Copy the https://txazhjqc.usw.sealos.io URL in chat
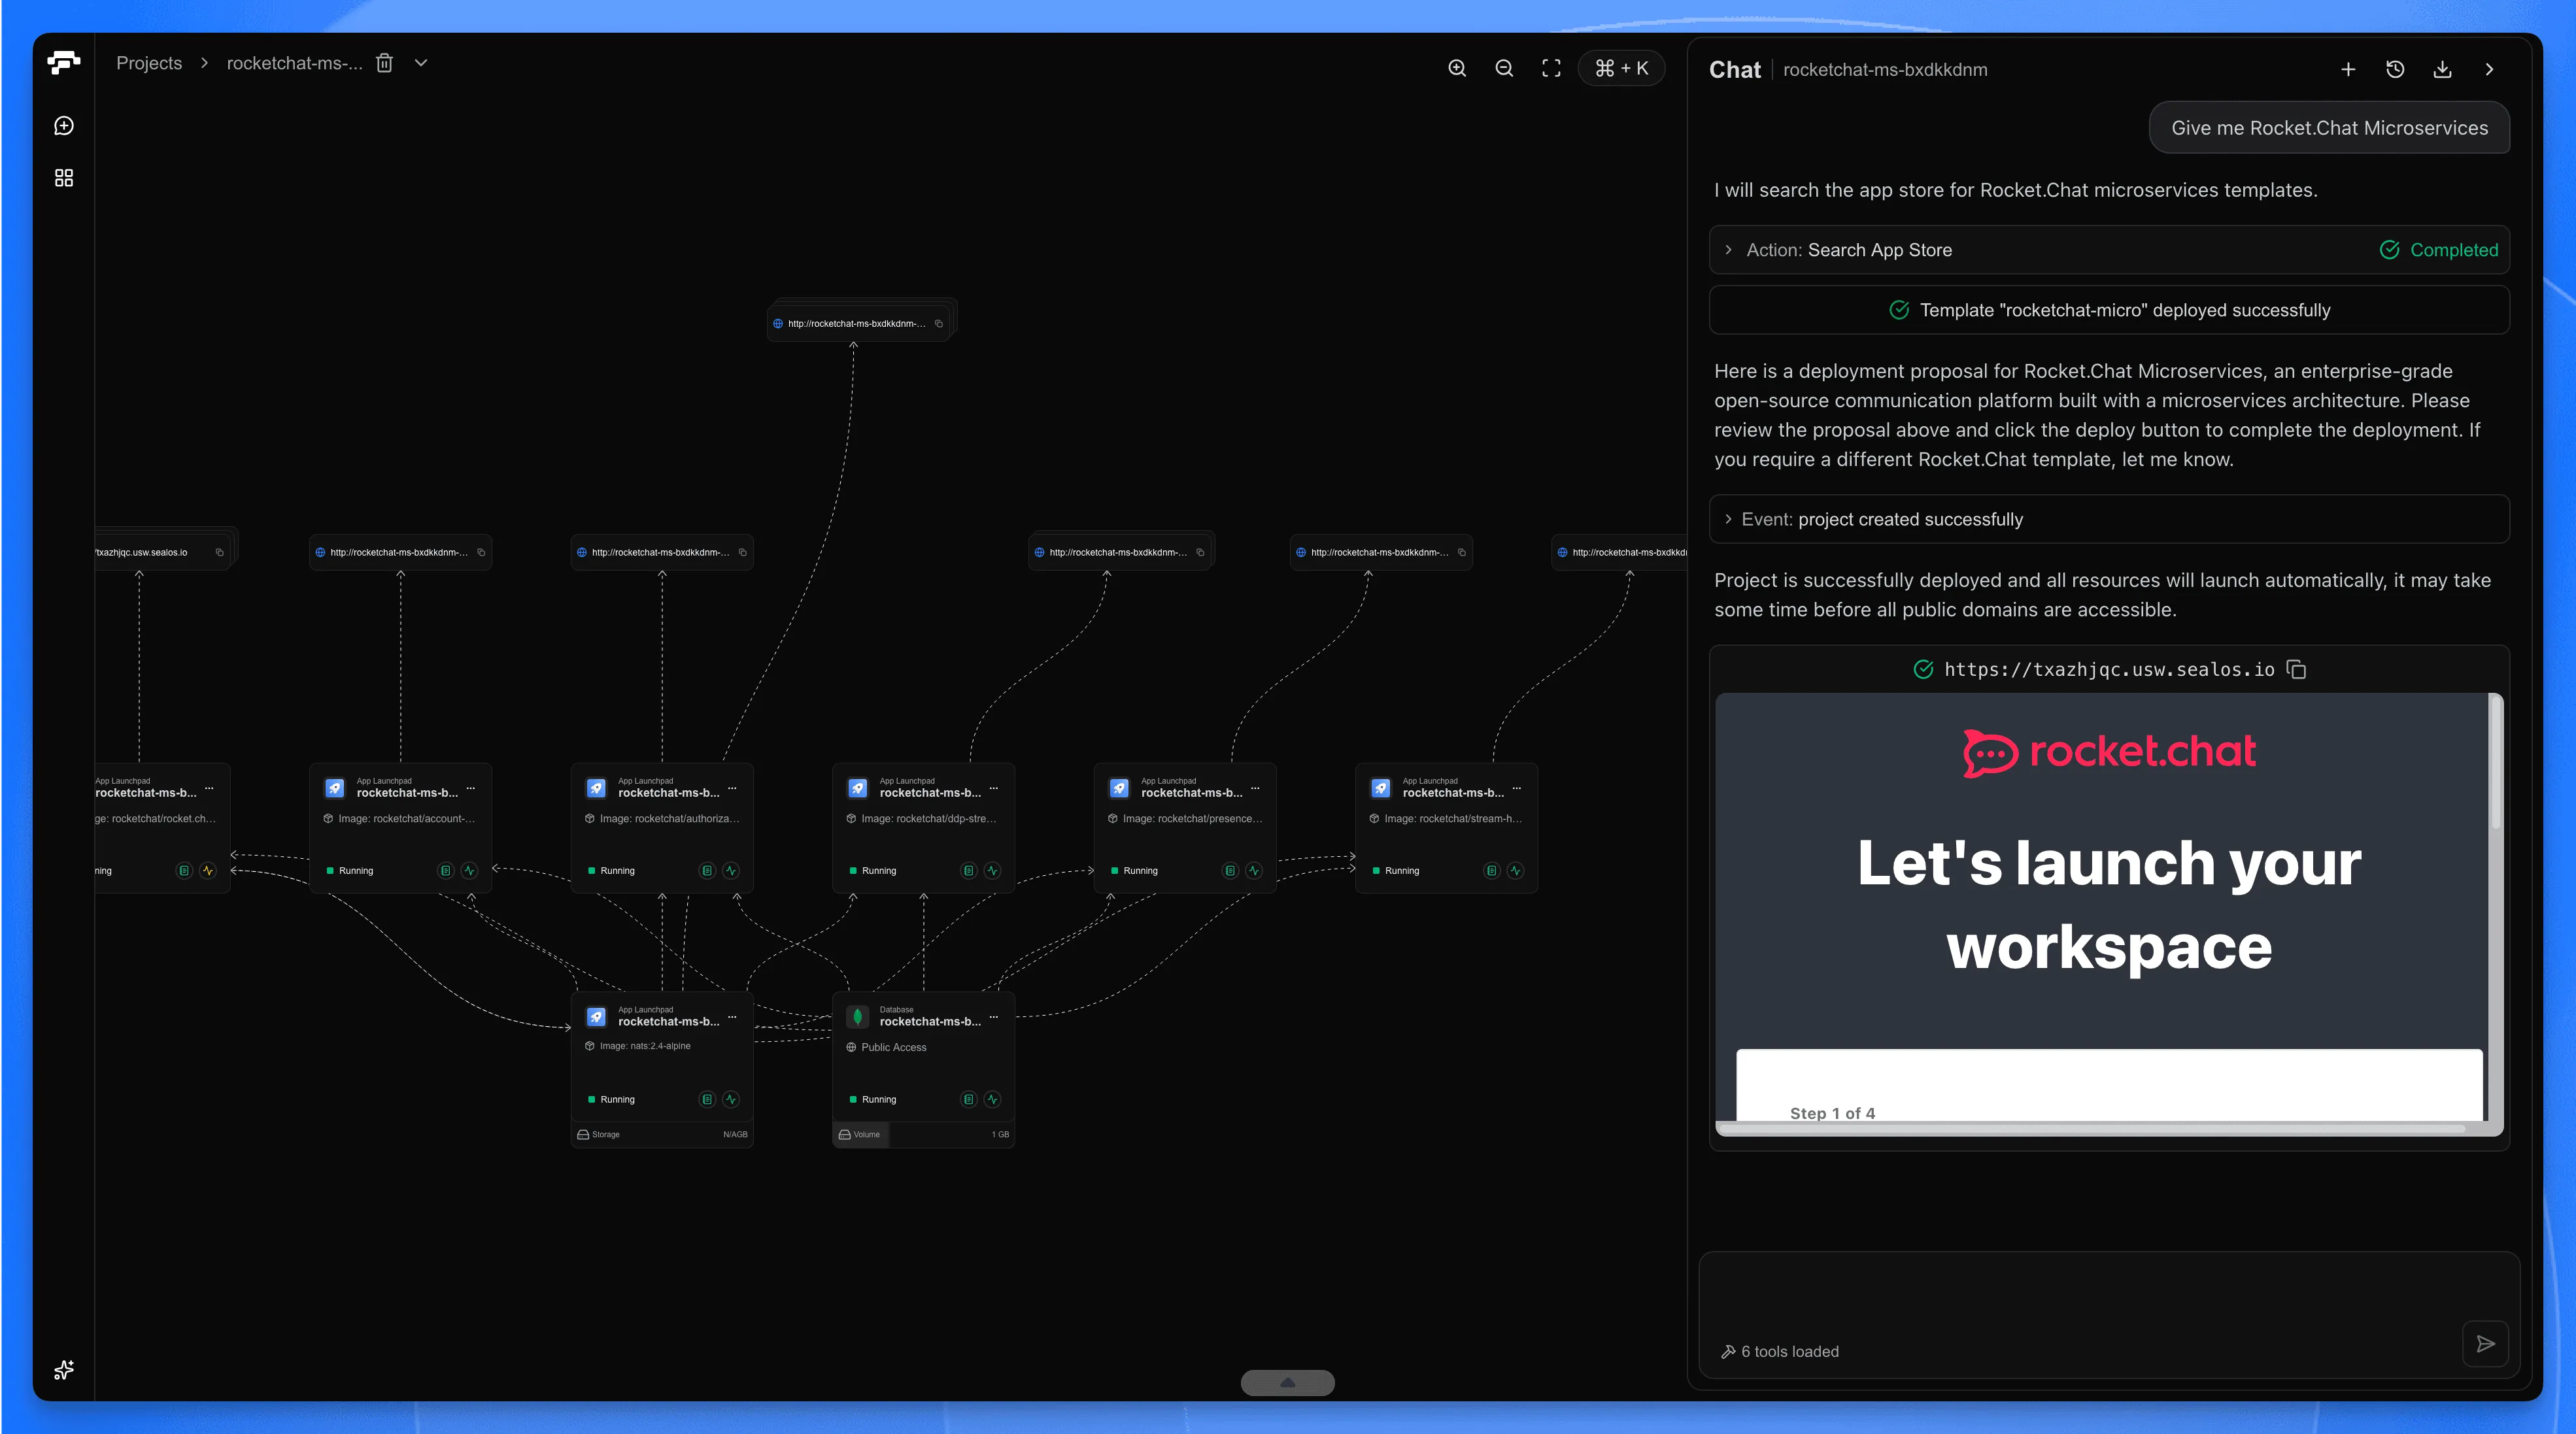This screenshot has height=1434, width=2576. (x=2297, y=670)
